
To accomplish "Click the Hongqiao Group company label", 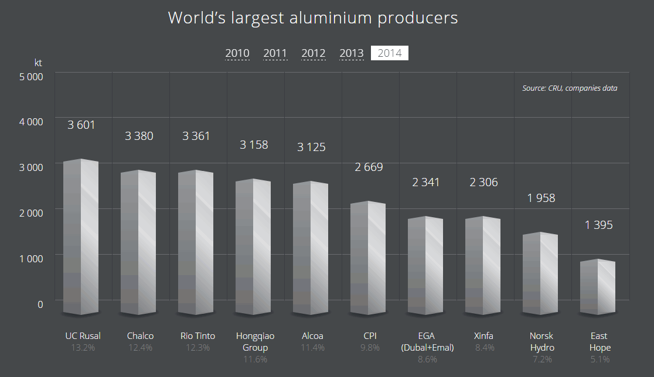I will click(x=256, y=342).
